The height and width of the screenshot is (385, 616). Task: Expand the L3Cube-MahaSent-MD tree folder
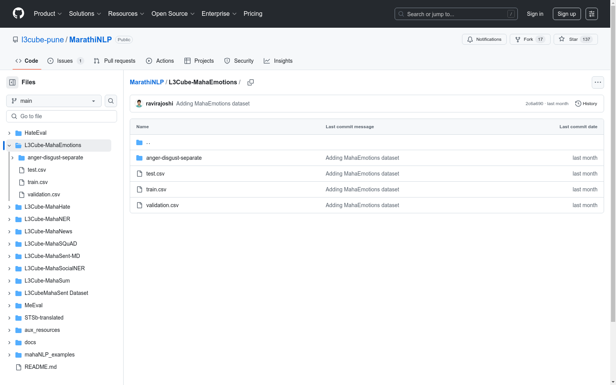(9, 256)
